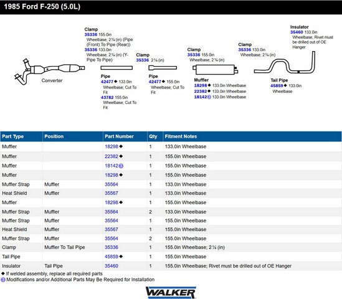Open table link 18142 in Muffler row
Screen dimensions: 342x299
[x=112, y=166]
